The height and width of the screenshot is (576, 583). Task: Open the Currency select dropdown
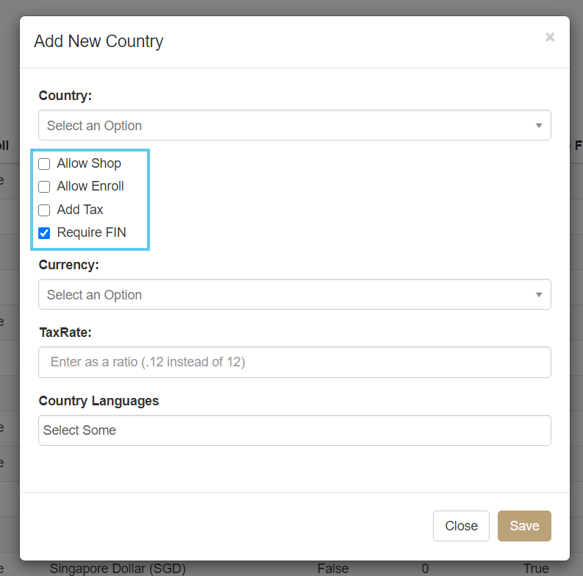(287, 295)
